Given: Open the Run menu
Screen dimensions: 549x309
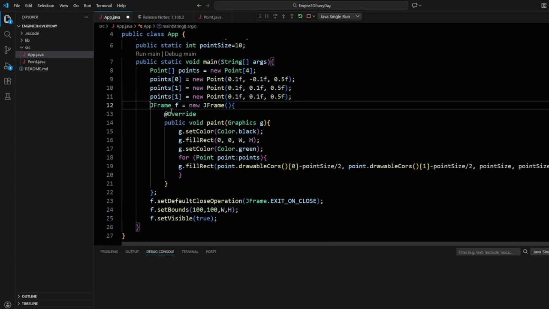Looking at the screenshot, I should pos(87,6).
